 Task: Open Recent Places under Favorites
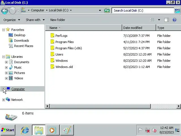(24, 46)
